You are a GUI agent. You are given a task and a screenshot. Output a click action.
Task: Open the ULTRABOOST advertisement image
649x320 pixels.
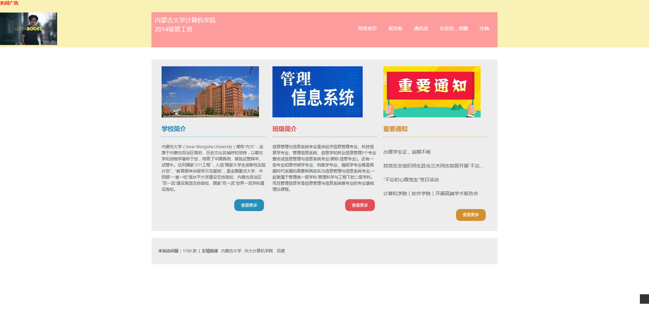click(28, 29)
